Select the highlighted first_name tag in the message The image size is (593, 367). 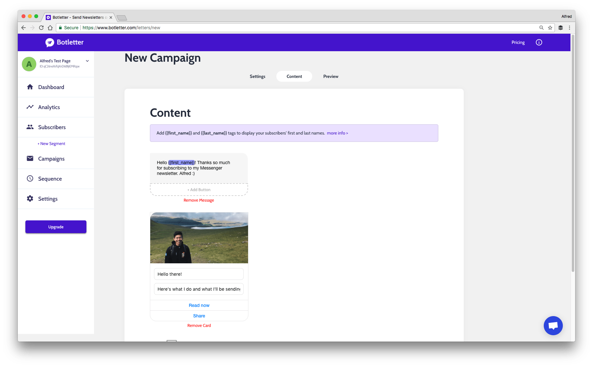click(x=181, y=162)
